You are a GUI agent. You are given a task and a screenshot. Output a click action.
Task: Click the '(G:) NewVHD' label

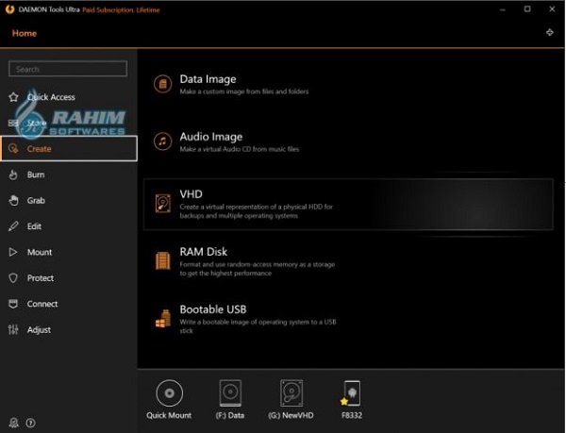291,415
